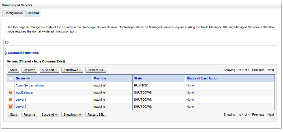Uncheck the server2 row checkbox
This screenshot has width=283, height=132.
coord(11,107)
